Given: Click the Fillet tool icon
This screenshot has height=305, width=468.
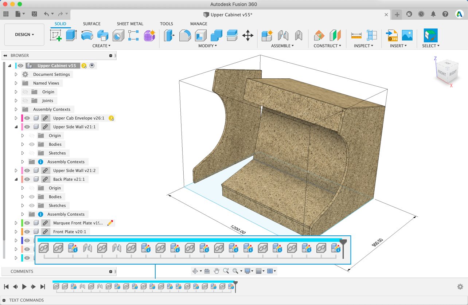Looking at the screenshot, I should 185,35.
